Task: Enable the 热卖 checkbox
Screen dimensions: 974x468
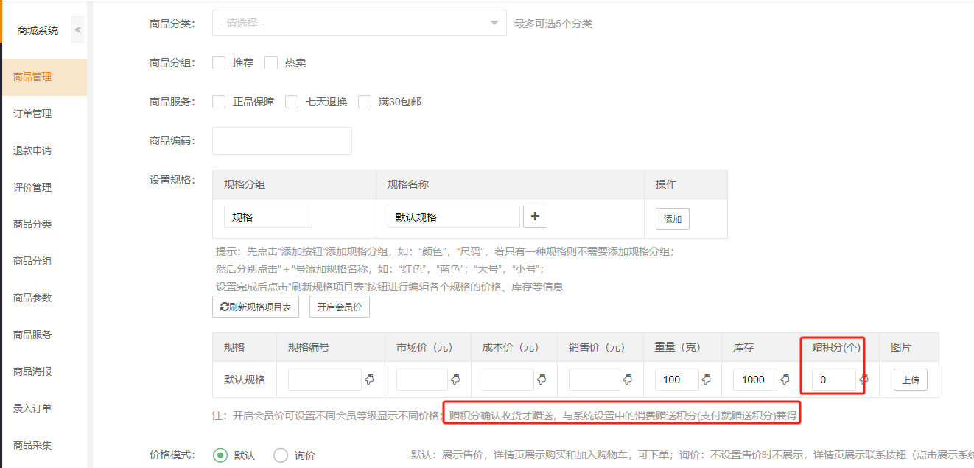Action: click(x=271, y=63)
